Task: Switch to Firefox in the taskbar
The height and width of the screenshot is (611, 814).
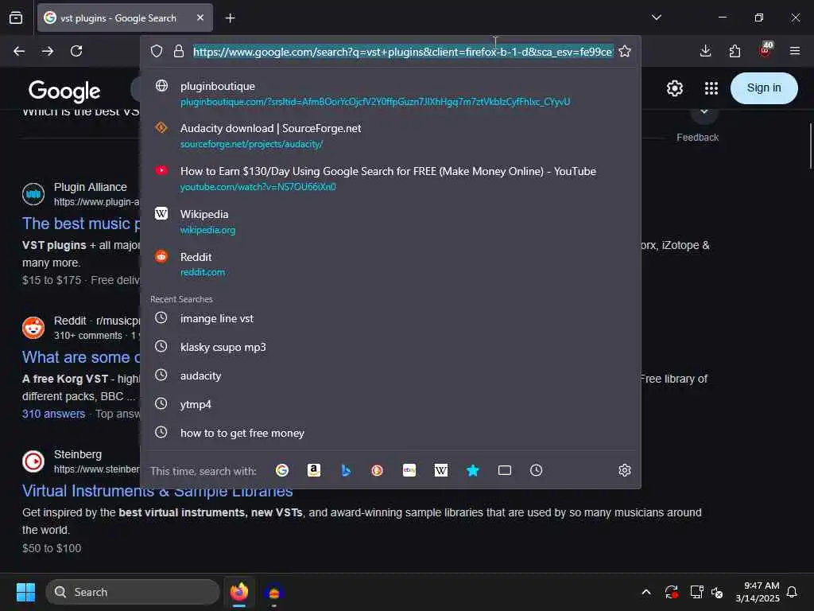Action: coord(239,592)
